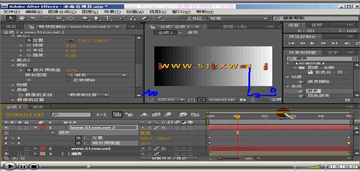
Task: Open the 动画(A) menu
Action: pos(135,12)
